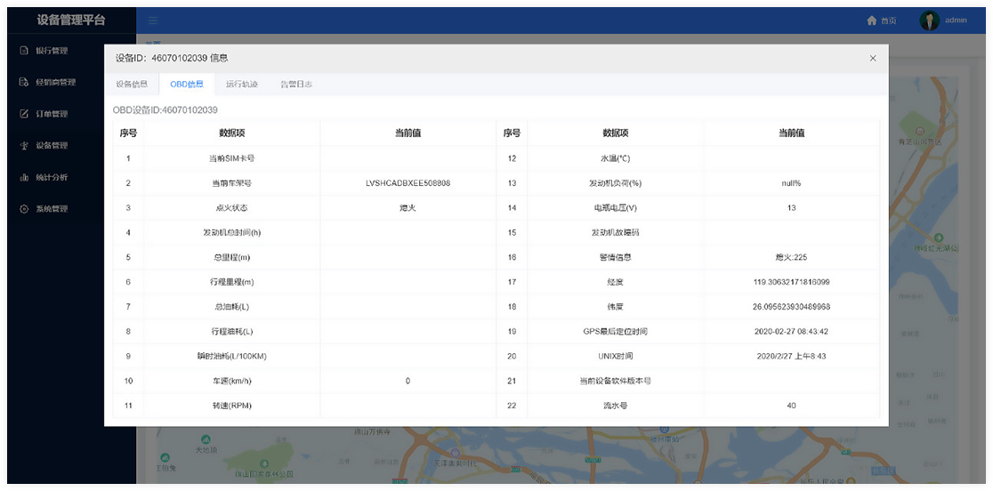This screenshot has width=993, height=491.
Task: Click latitude value 26.095623930489968
Action: (x=791, y=306)
